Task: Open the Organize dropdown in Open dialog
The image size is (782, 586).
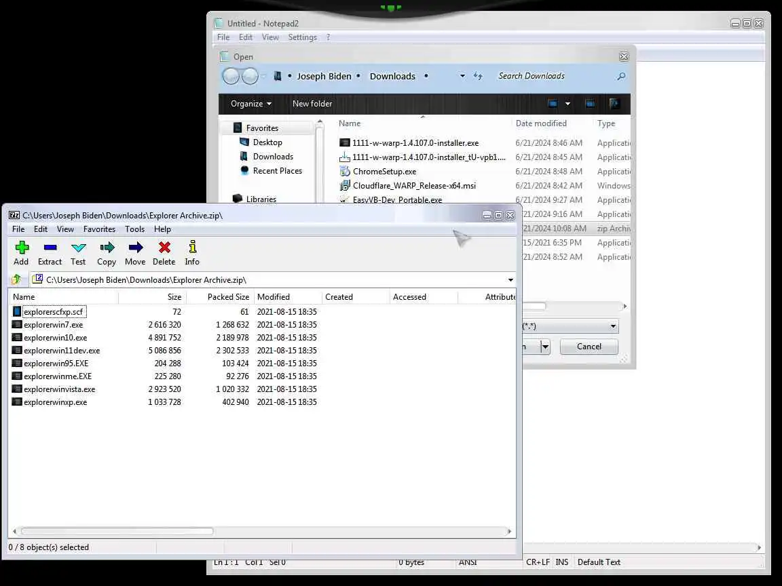Action: [251, 104]
